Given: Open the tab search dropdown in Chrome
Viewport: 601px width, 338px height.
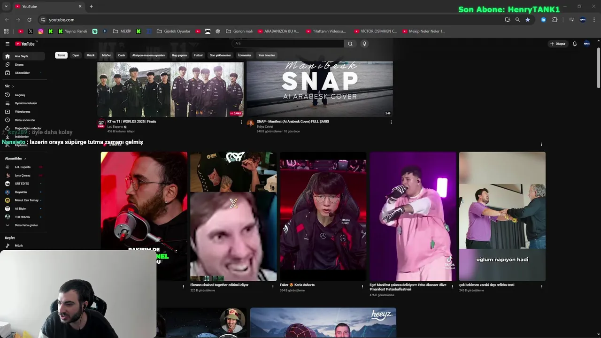Looking at the screenshot, I should [x=6, y=7].
